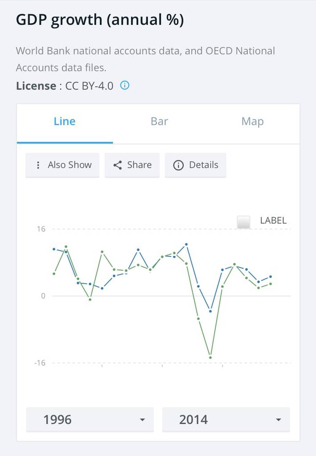Open the 2014 end year dropdown

(x=226, y=419)
